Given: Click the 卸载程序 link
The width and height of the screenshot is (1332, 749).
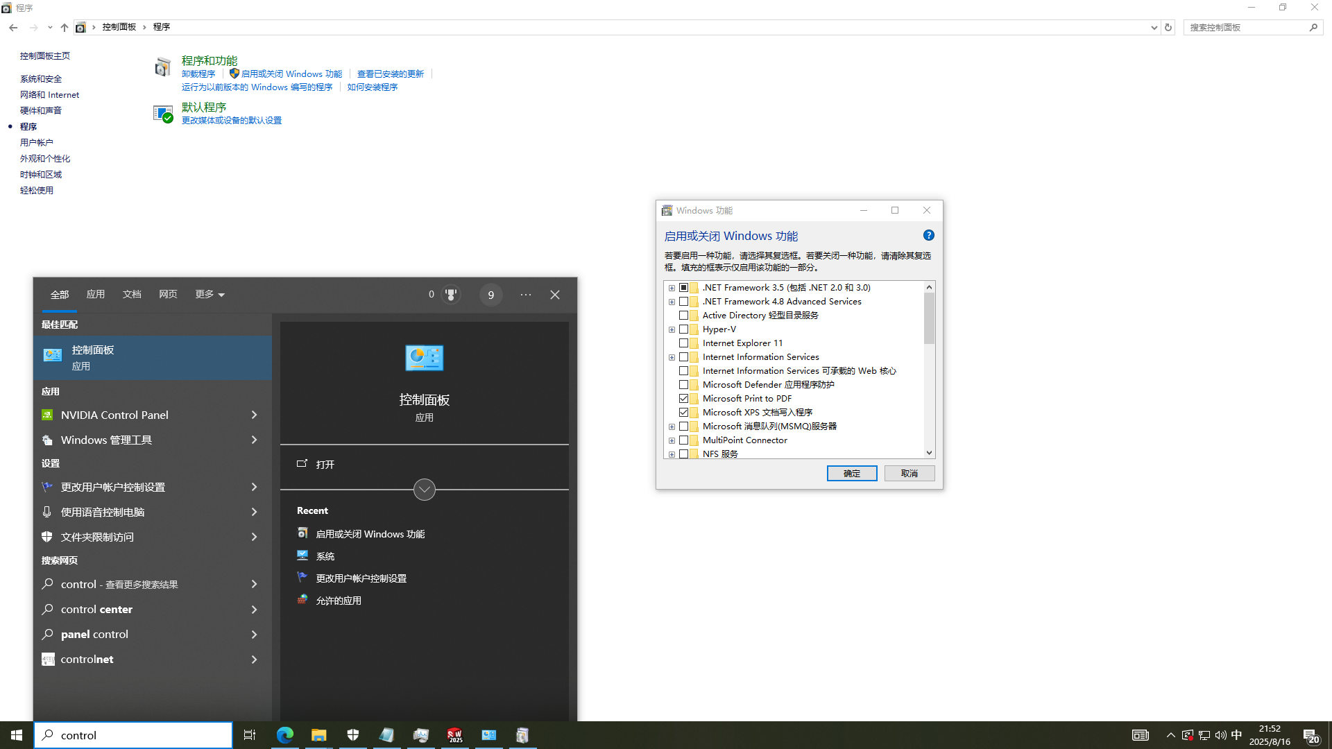Looking at the screenshot, I should (198, 74).
